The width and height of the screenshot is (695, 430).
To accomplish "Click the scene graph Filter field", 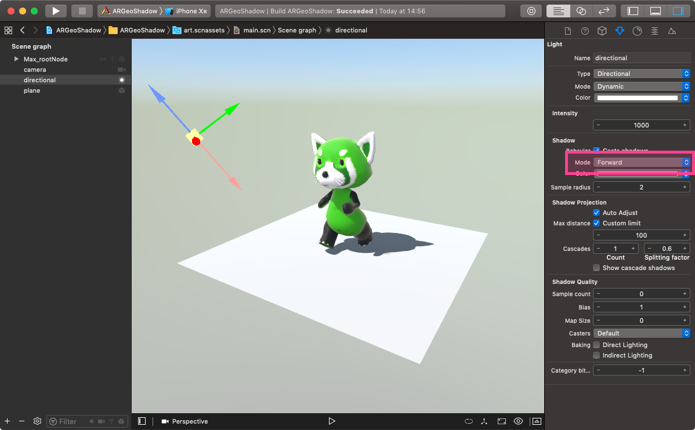I will tap(88, 421).
